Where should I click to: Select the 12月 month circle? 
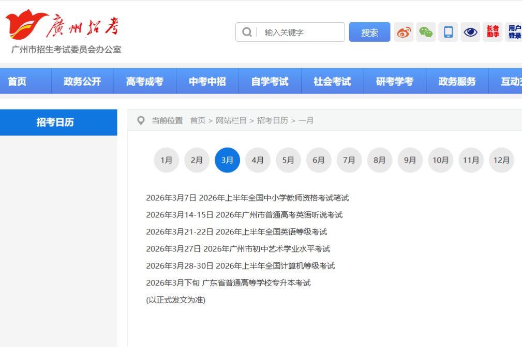501,160
